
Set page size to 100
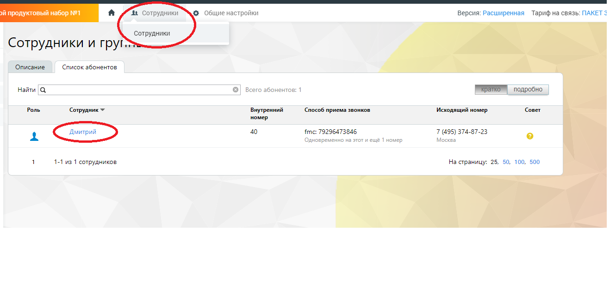[x=519, y=162]
